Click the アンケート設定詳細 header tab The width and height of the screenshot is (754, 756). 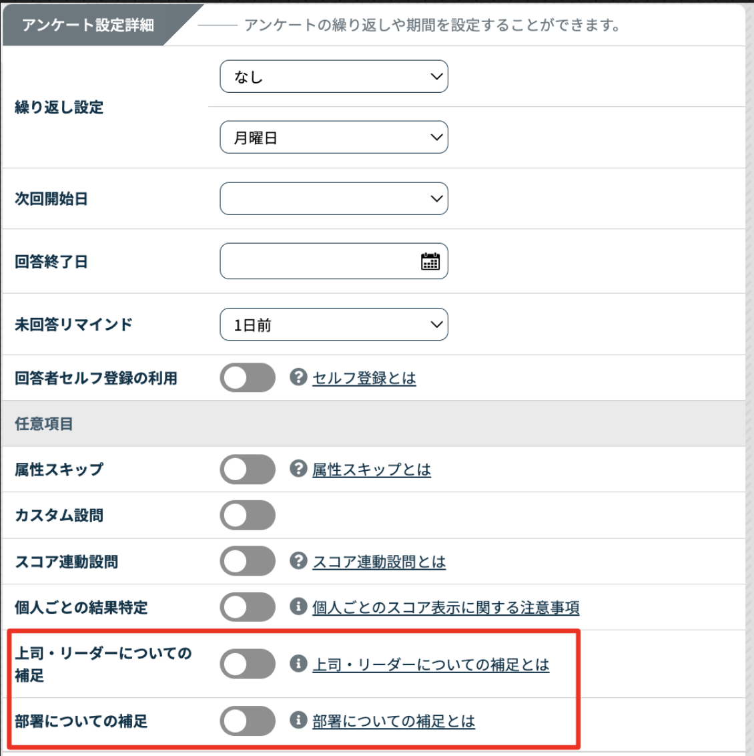[88, 25]
